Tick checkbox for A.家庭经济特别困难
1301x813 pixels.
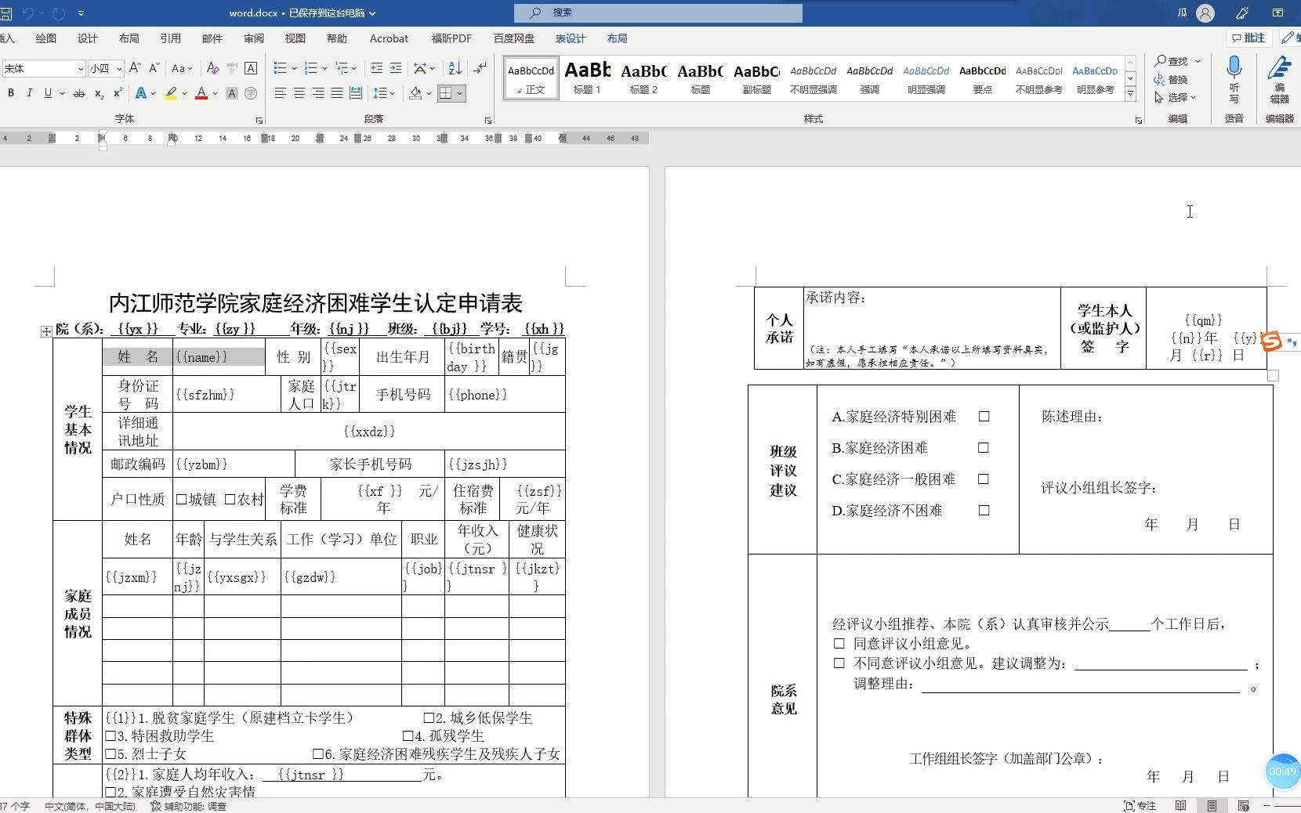click(984, 417)
